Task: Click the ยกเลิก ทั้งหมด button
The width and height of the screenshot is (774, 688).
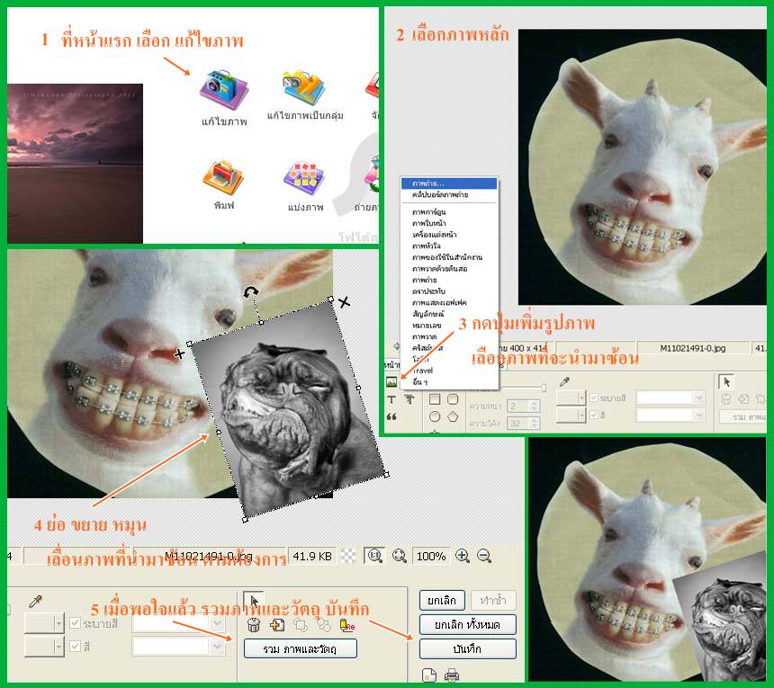Action: click(x=467, y=624)
